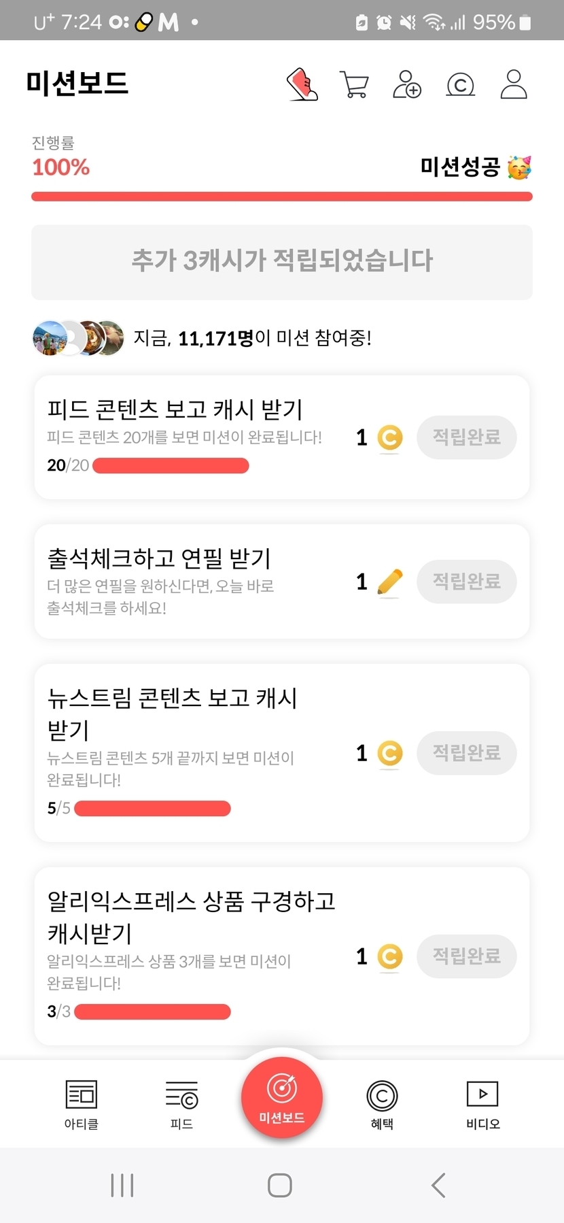Tap the coin icon on AliExpress mission
Viewport: 564px width, 1223px height.
(389, 956)
